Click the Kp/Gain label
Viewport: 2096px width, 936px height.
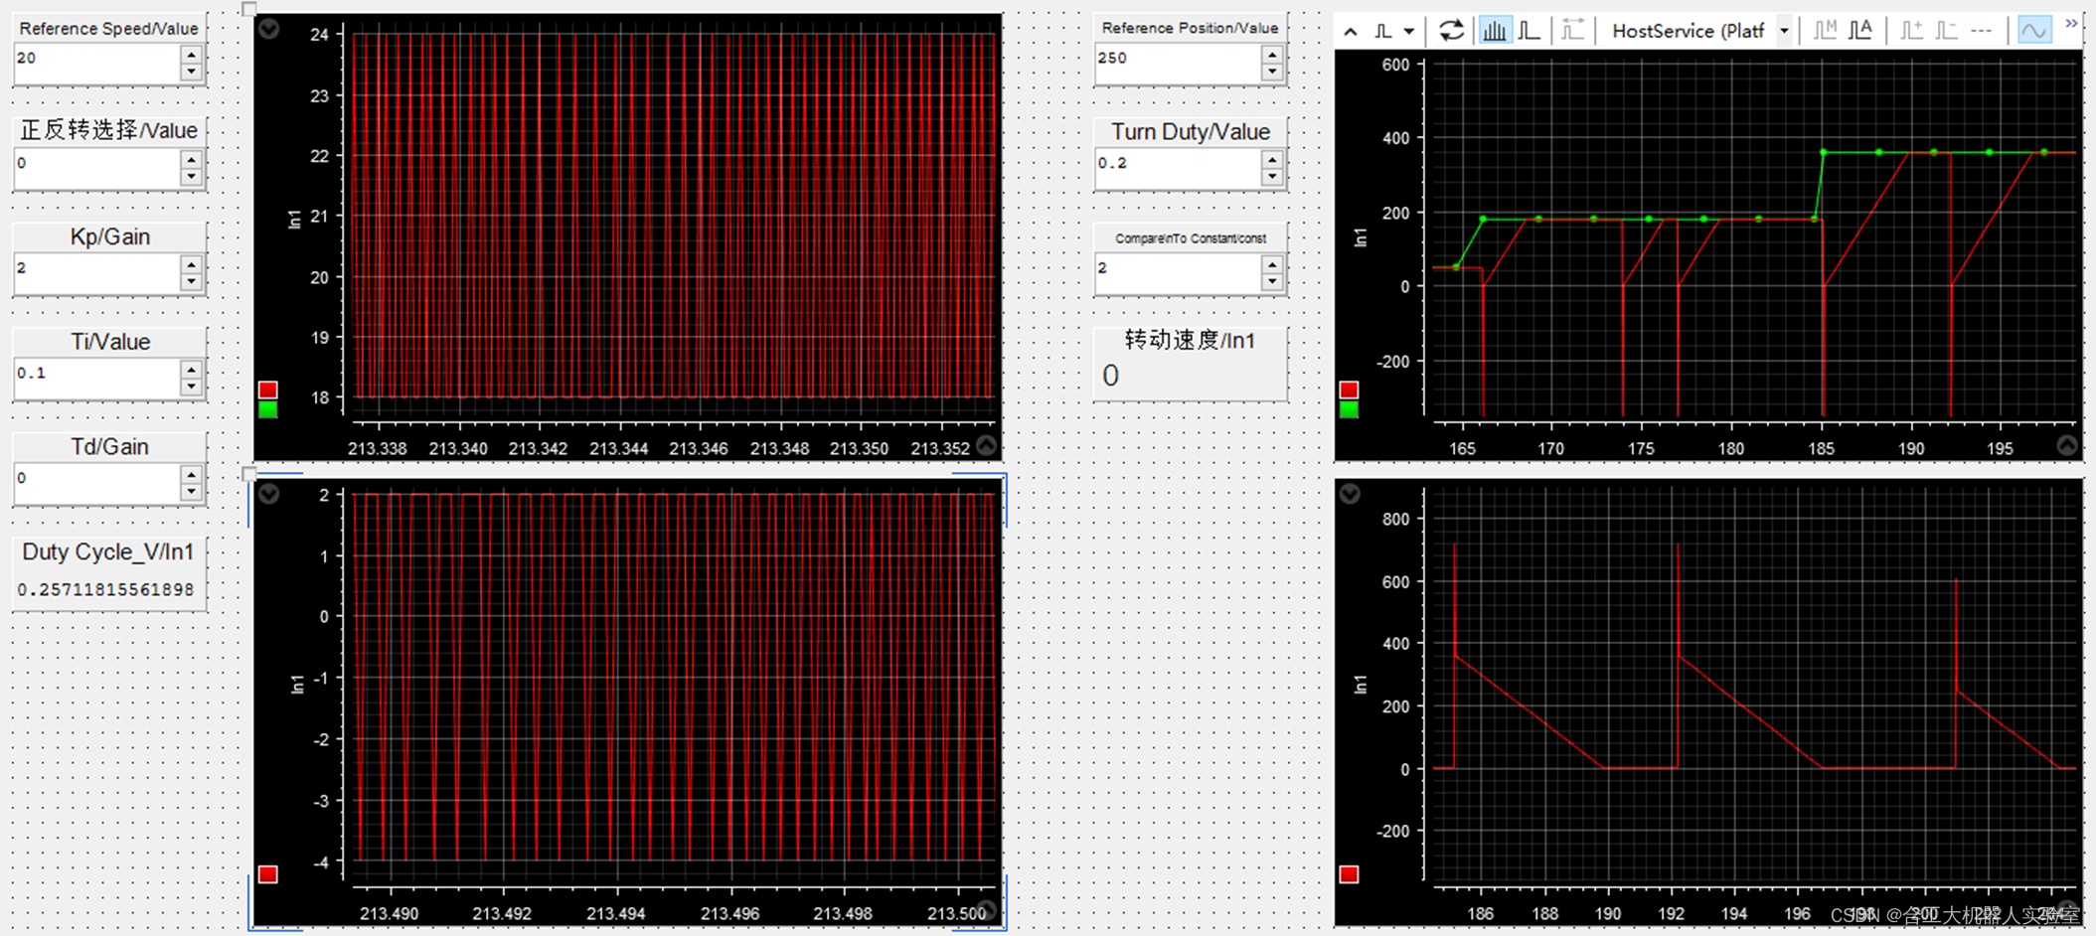pyautogui.click(x=109, y=236)
